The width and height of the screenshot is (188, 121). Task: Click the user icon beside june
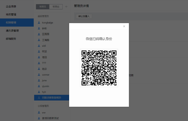coord(39,80)
